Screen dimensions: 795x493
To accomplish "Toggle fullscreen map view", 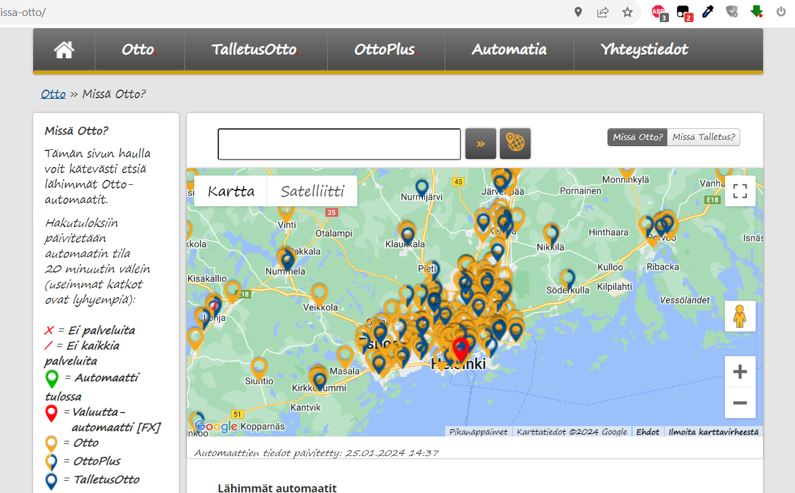I will (x=740, y=191).
